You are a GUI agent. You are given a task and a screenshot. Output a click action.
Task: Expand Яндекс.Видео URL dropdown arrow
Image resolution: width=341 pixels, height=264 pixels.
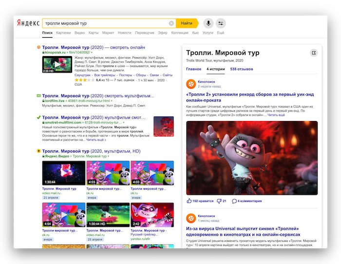(x=108, y=156)
